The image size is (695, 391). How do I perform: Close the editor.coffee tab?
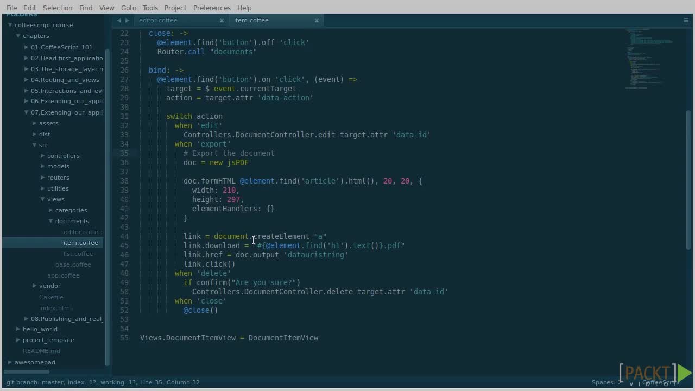[x=222, y=20]
